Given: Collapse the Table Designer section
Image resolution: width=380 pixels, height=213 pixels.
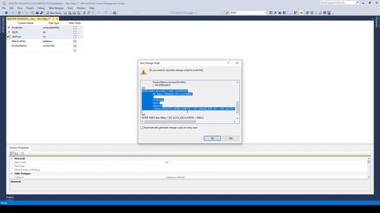Looking at the screenshot, I should 11,173.
